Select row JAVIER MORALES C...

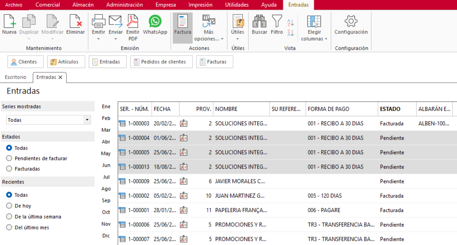[x=287, y=181]
